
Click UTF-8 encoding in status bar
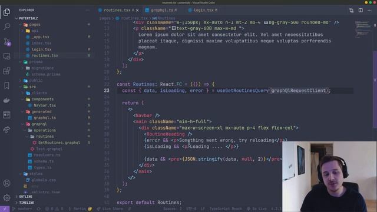(191, 209)
